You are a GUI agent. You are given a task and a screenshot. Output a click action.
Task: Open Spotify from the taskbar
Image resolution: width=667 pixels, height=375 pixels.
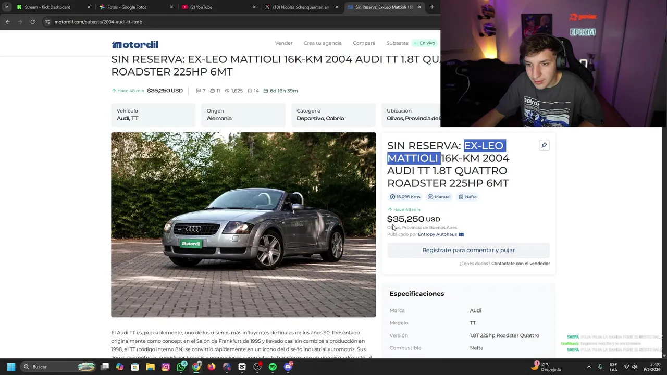[x=273, y=367]
